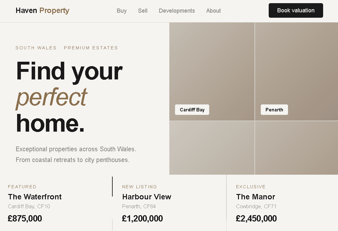Click the £875,000 price for The Waterfront
This screenshot has height=231, width=338.
click(25, 218)
